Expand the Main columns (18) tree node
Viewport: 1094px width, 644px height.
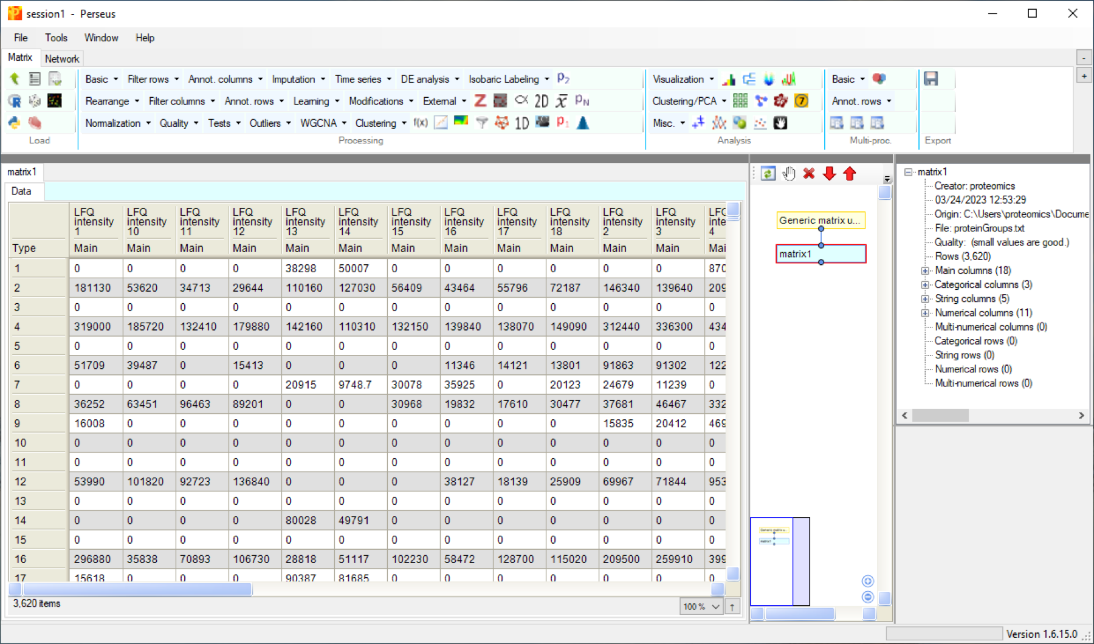pyautogui.click(x=925, y=270)
